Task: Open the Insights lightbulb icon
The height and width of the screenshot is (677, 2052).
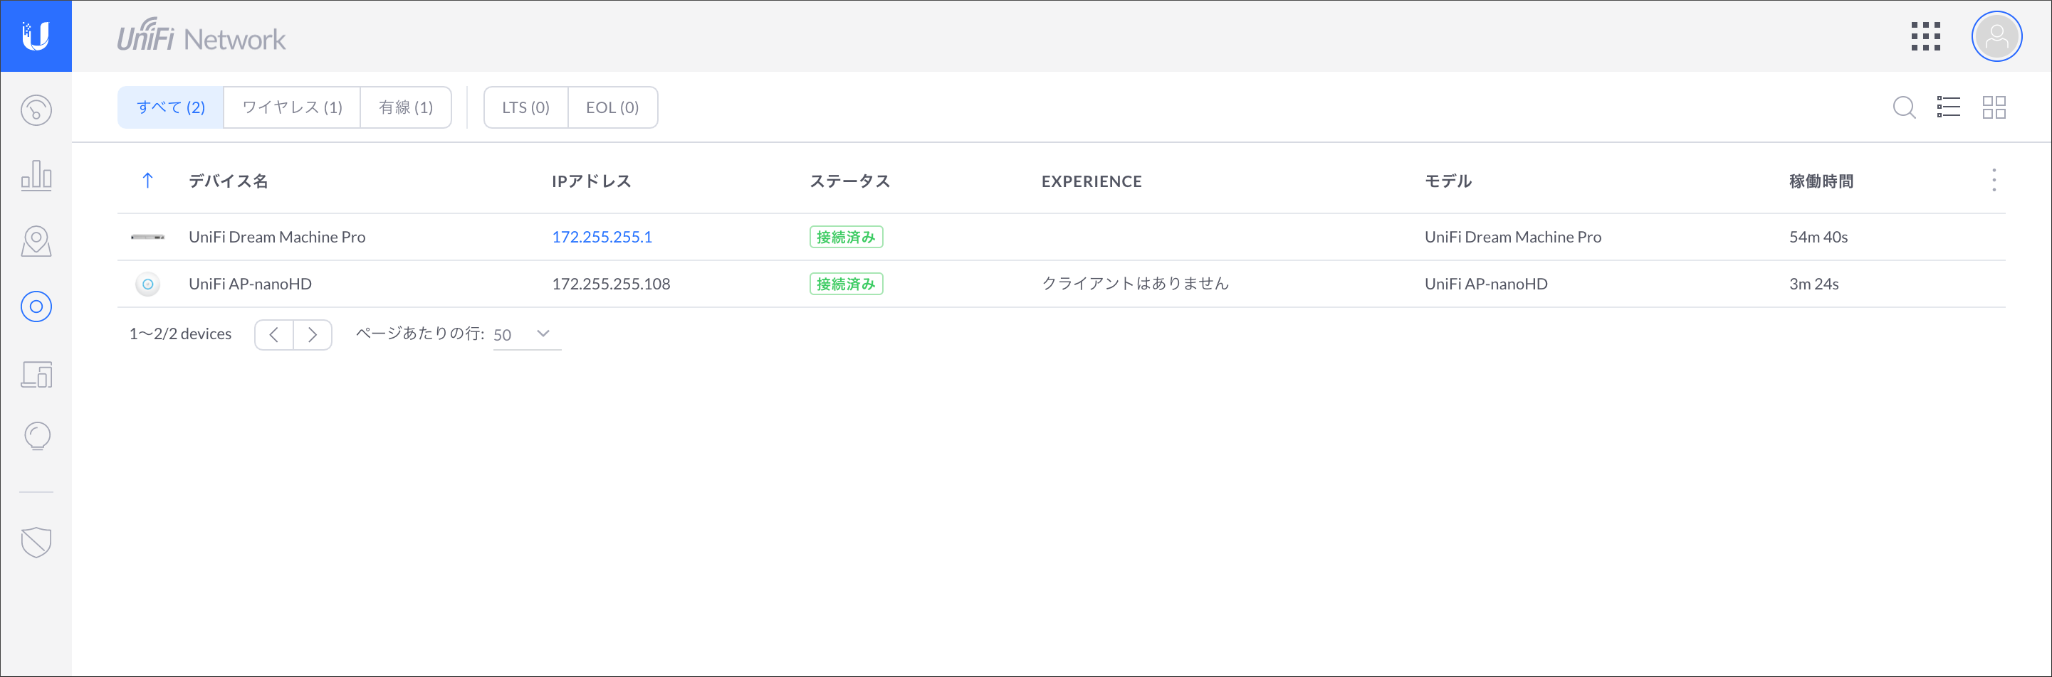Action: (x=36, y=436)
